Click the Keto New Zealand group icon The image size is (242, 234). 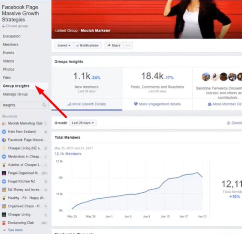(4, 132)
